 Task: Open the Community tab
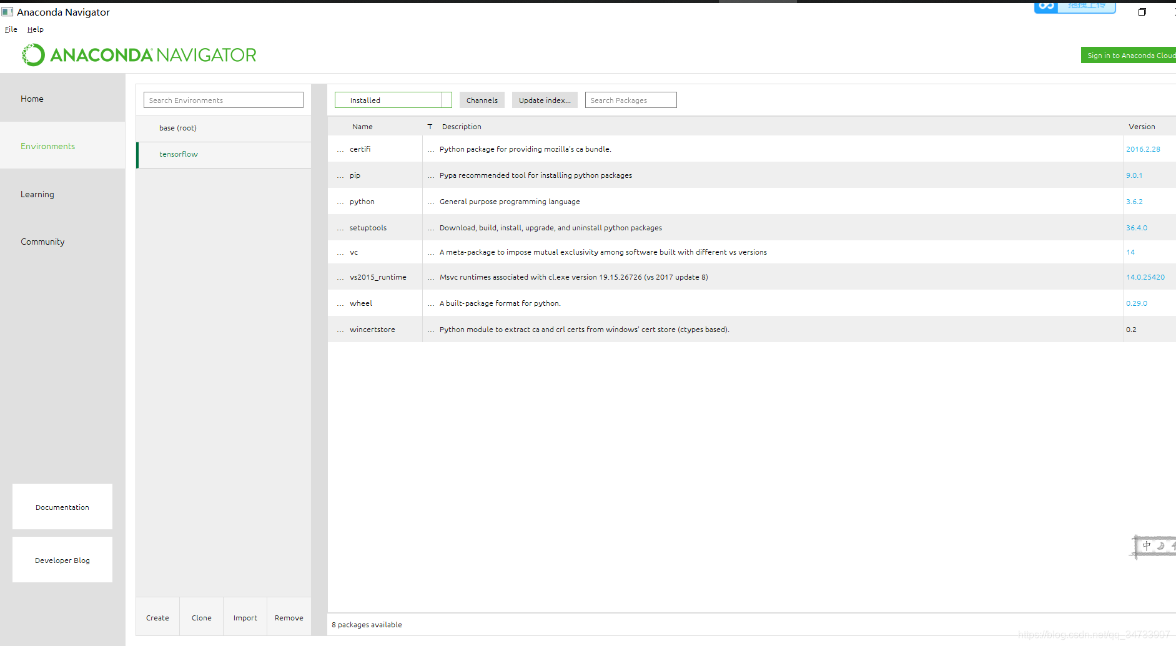tap(62, 242)
